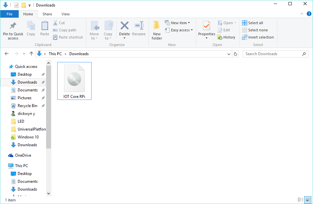Screen dimensions: 313x204
Task: Switch to the Large icons view layout
Action: 308,200
